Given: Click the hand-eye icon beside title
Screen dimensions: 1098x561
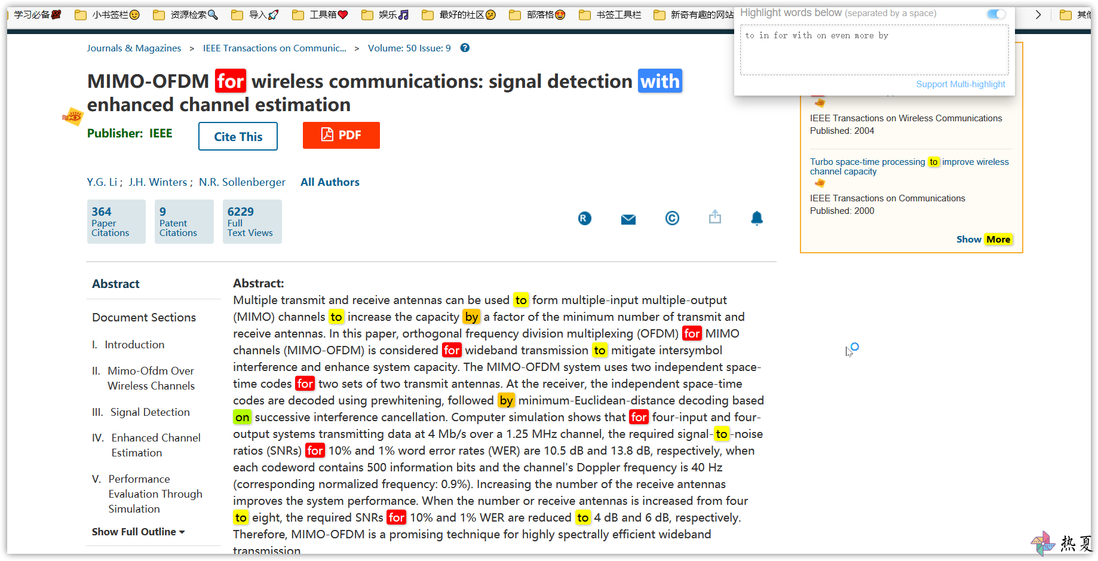Looking at the screenshot, I should 72,116.
